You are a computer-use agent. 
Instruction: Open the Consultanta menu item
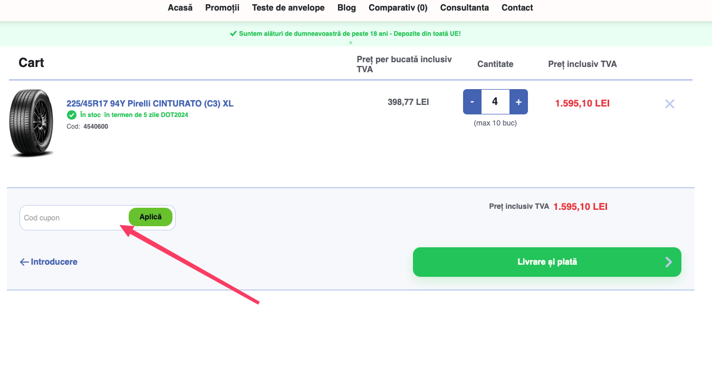[x=465, y=8]
